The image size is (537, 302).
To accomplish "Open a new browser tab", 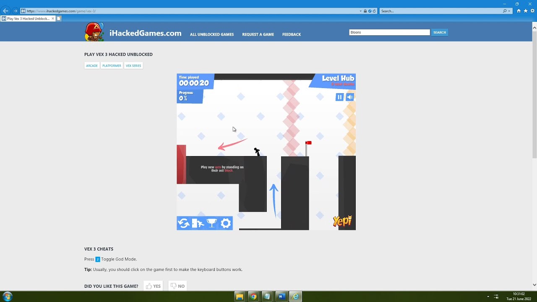I will (59, 18).
